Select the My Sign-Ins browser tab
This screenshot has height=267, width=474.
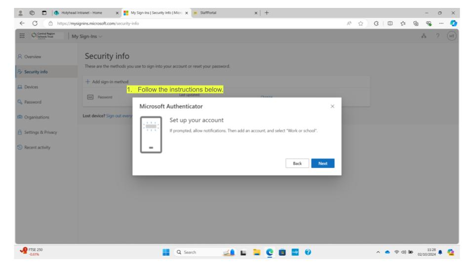tap(156, 13)
